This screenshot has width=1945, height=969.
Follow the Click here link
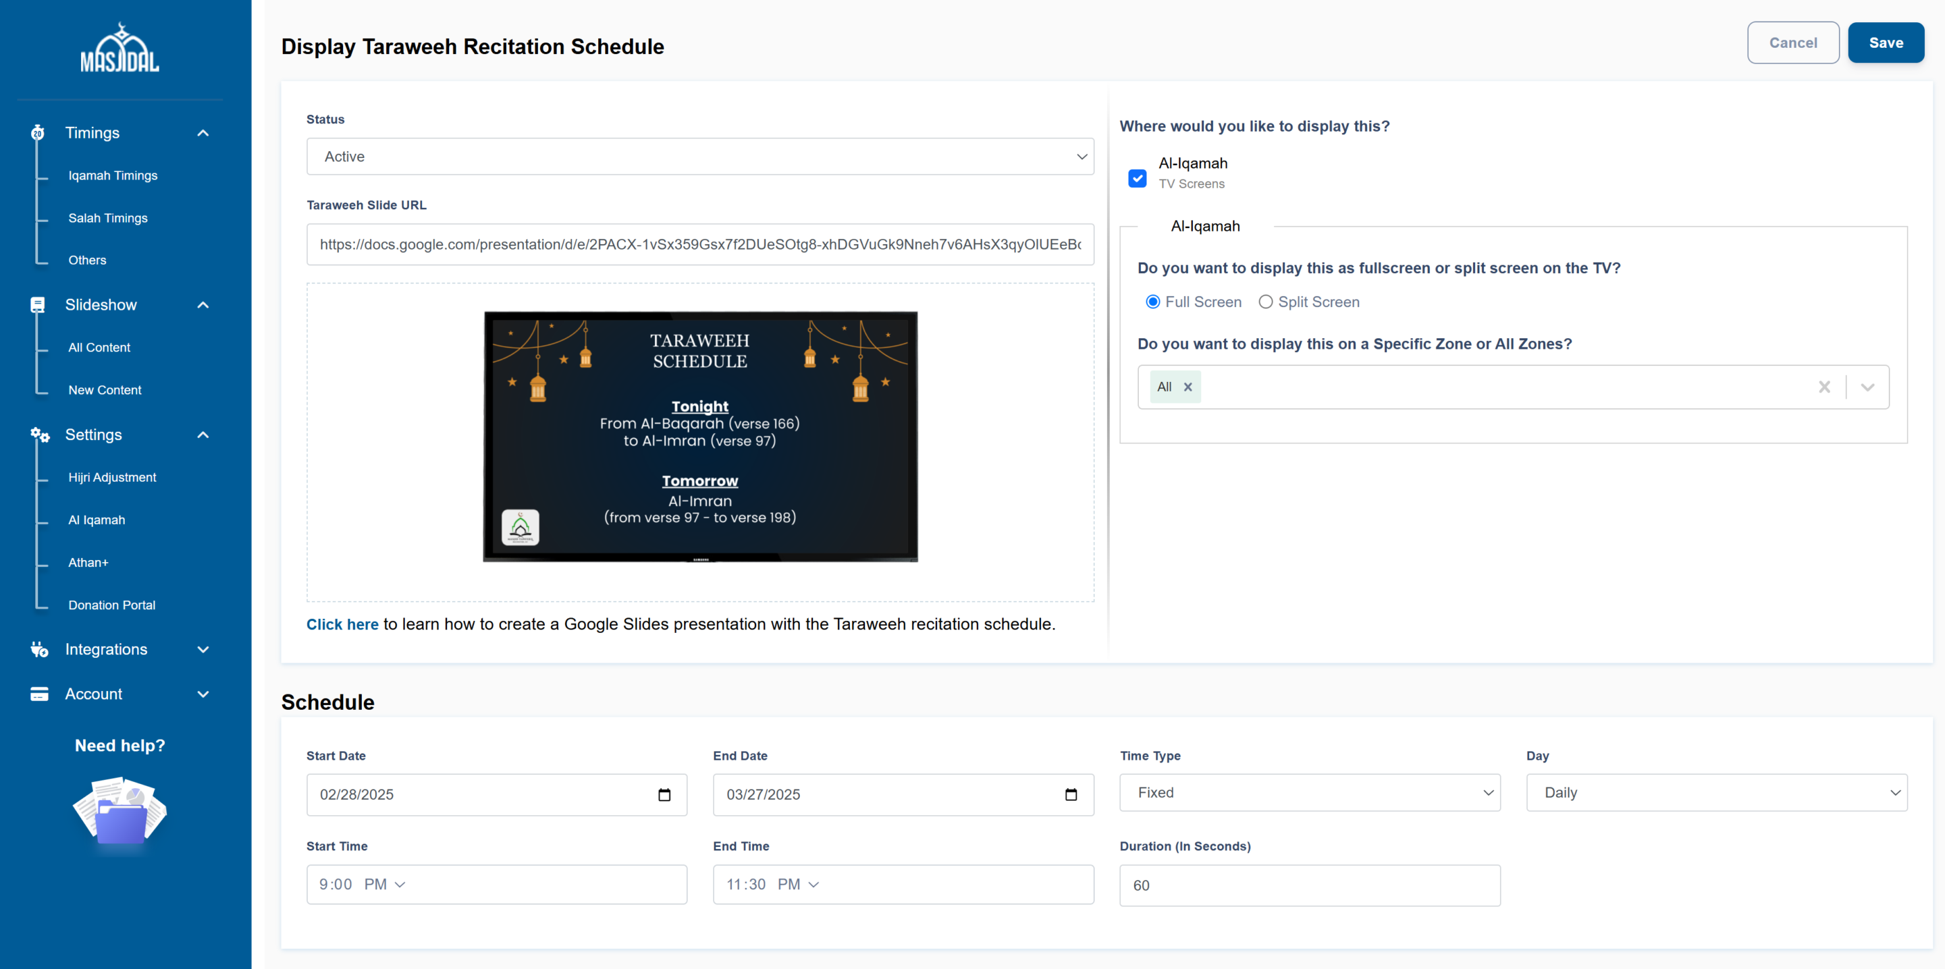342,624
